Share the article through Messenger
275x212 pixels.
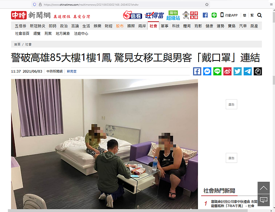[207, 72]
